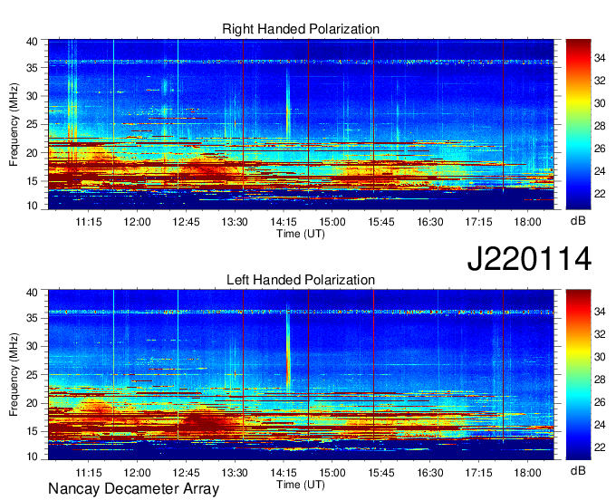Click 18:00 tick on Right Handed time axis
This screenshot has width=616, height=500.
(x=527, y=222)
